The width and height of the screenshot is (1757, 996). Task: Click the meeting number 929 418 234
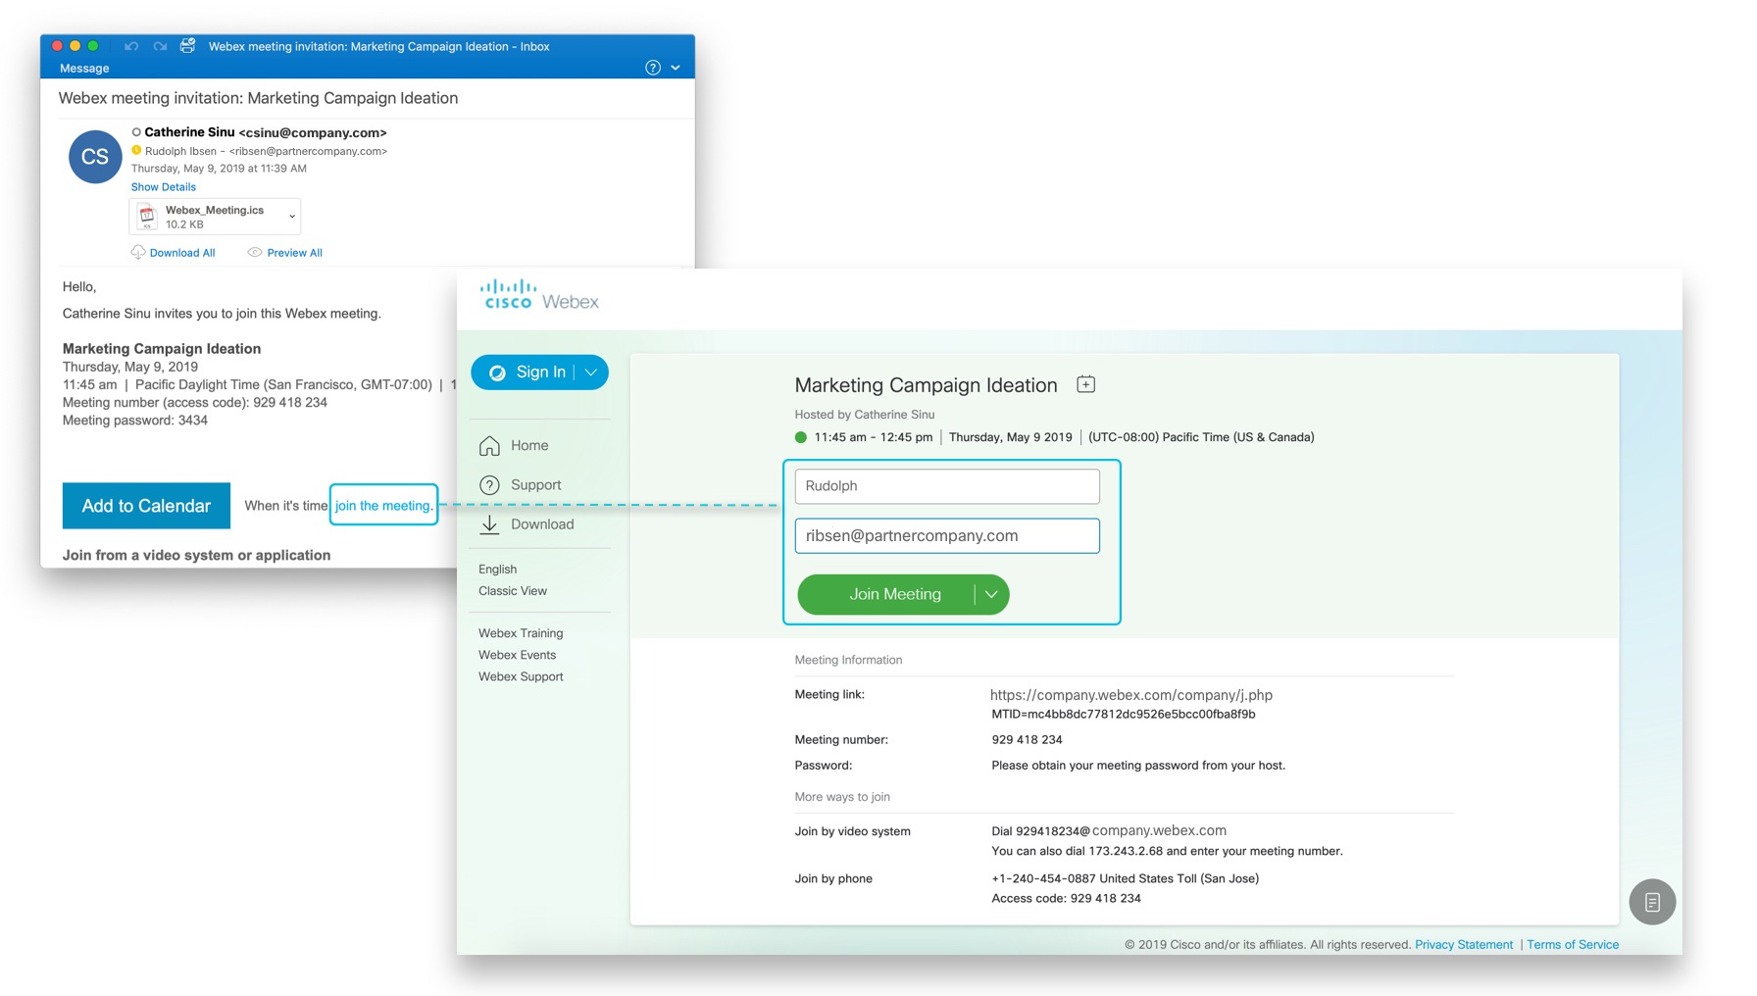click(1027, 740)
